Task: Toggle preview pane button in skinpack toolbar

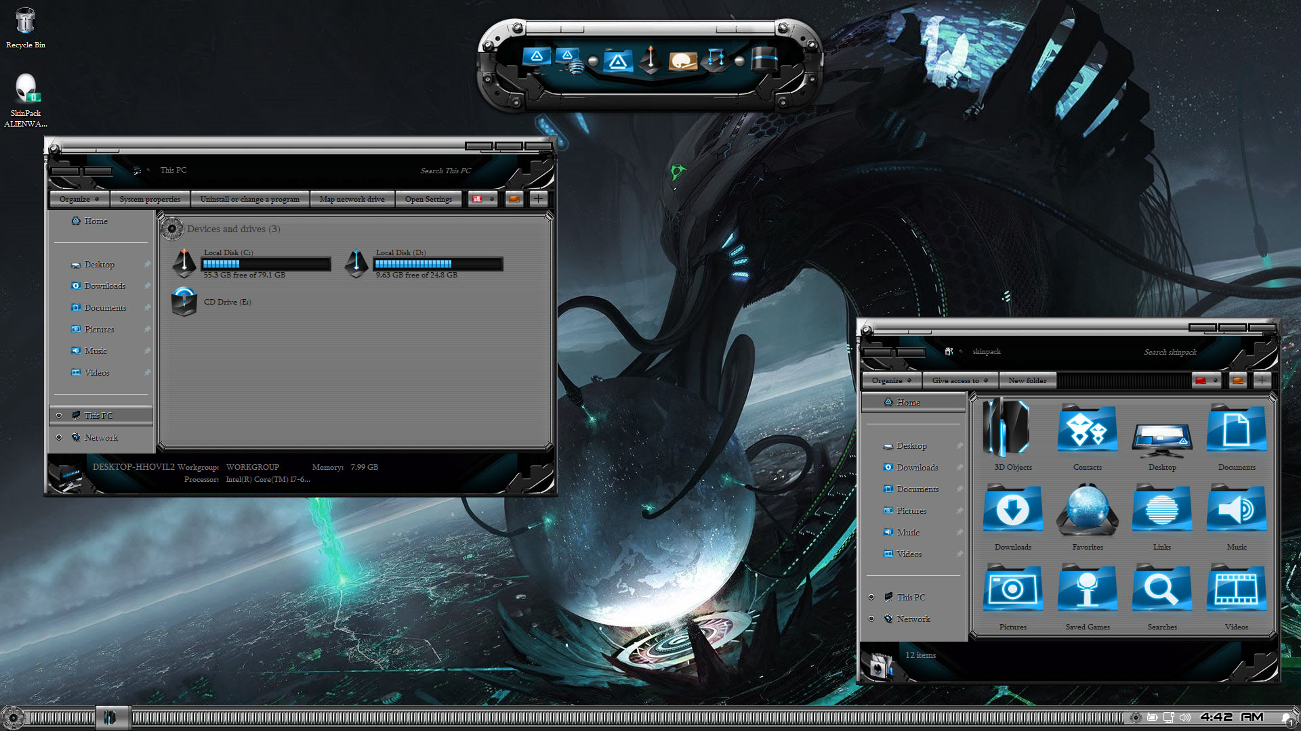Action: [1238, 380]
